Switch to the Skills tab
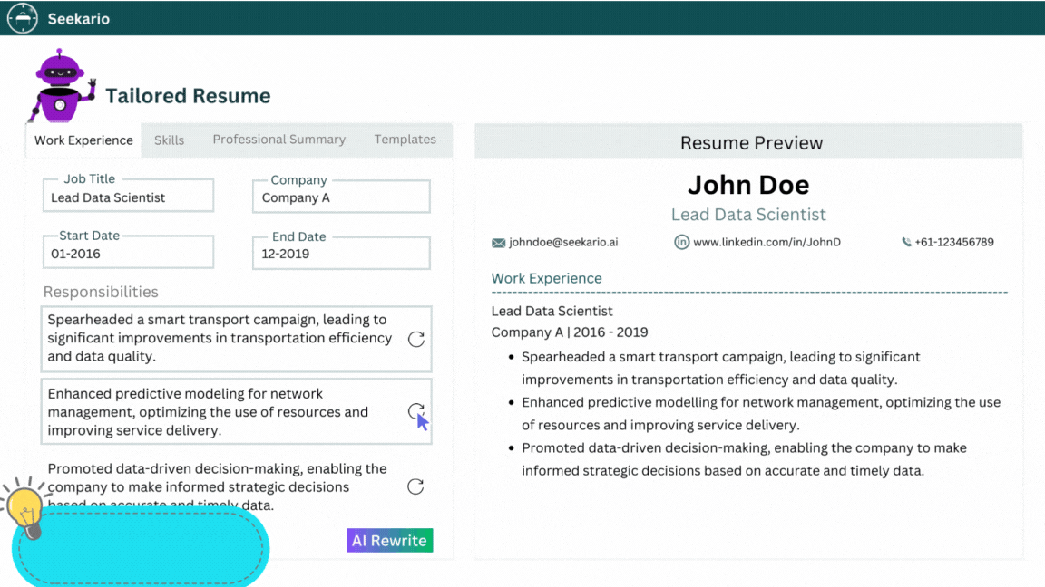The width and height of the screenshot is (1045, 587). (x=170, y=140)
